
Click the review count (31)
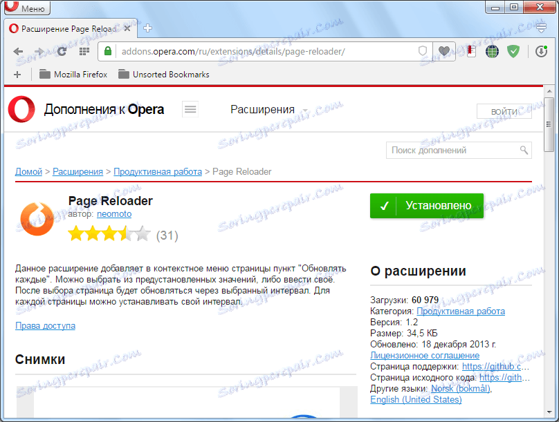click(x=167, y=236)
